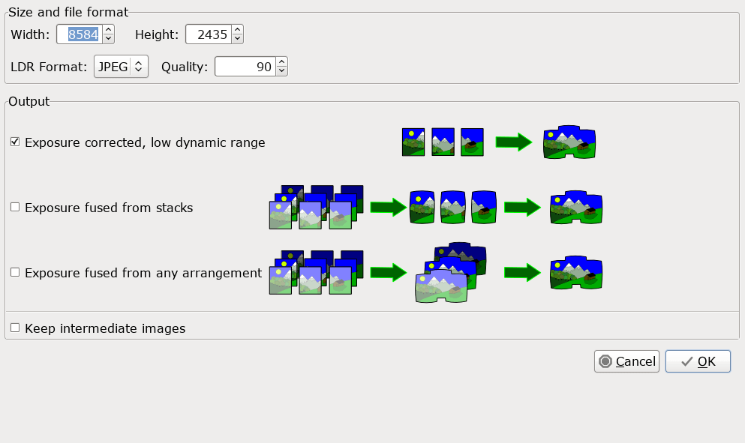This screenshot has height=443, width=745.
Task: Confirm with the OK button
Action: [x=698, y=361]
